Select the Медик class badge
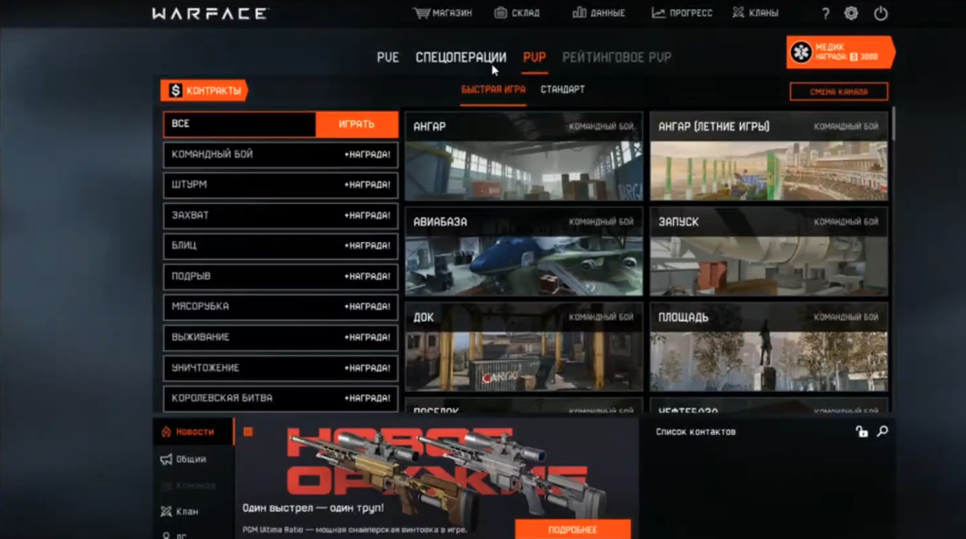The height and width of the screenshot is (539, 966). pyautogui.click(x=840, y=52)
